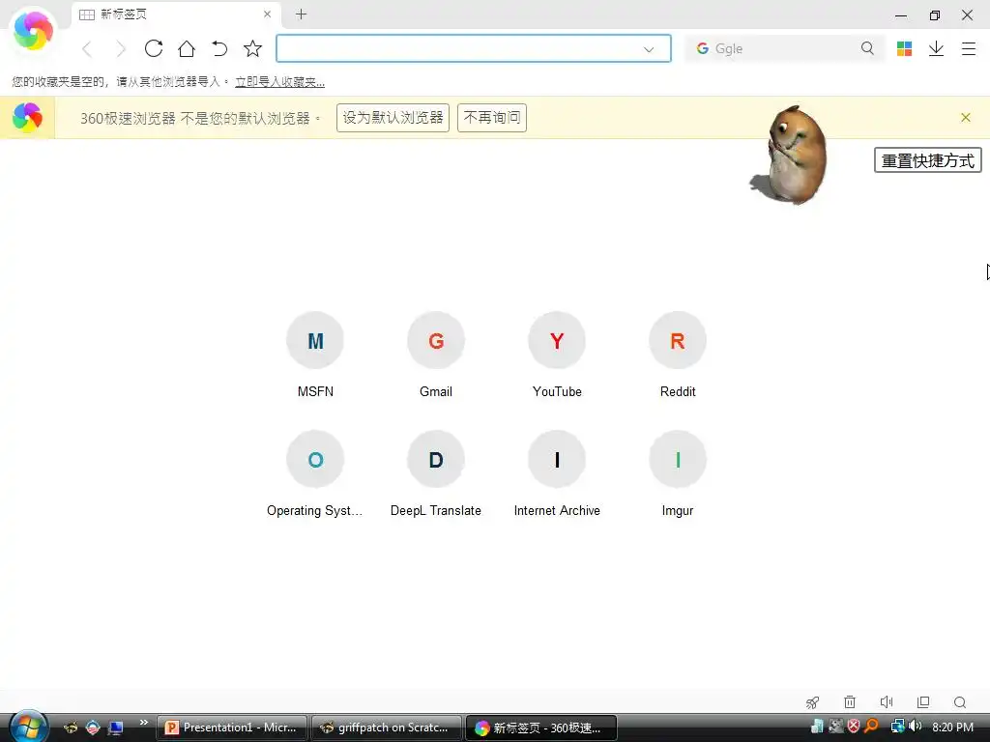Click 立即导入收藏夹 link
Viewport: 990px width, 742px height.
279,82
